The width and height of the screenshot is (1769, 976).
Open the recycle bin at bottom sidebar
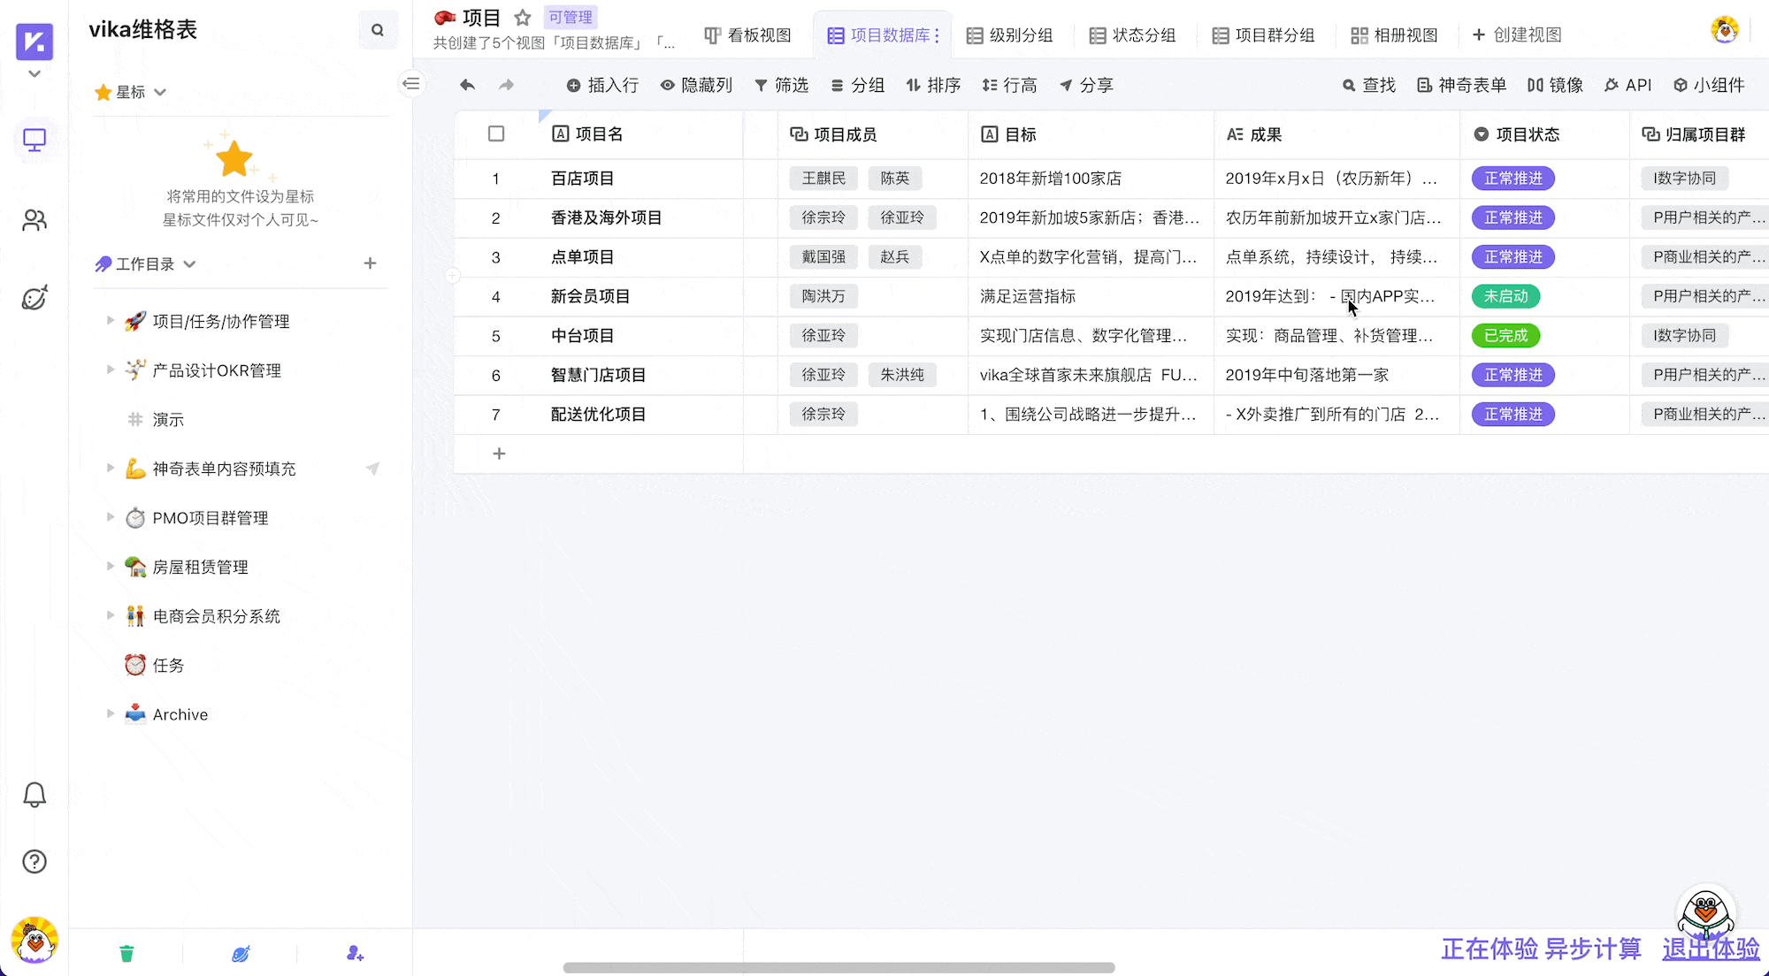click(x=126, y=952)
